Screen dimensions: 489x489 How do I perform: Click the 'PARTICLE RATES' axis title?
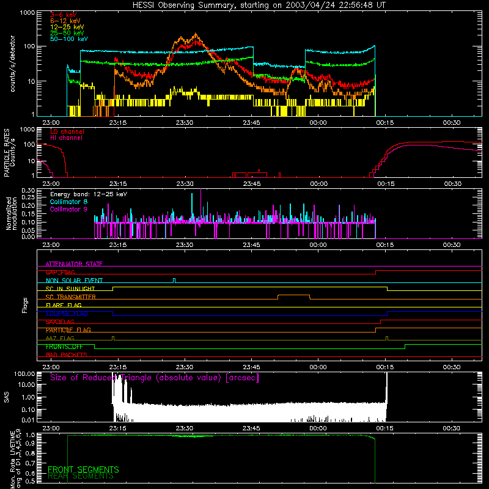pyautogui.click(x=6, y=153)
